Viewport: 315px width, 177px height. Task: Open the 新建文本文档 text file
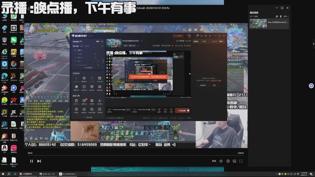14,162
